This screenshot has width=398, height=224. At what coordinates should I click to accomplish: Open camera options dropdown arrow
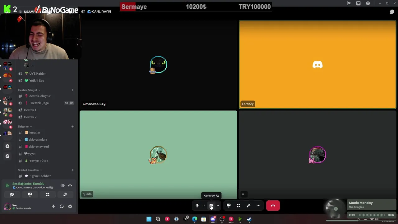[x=218, y=206]
